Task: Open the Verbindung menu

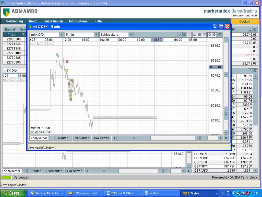Action: [x=15, y=21]
